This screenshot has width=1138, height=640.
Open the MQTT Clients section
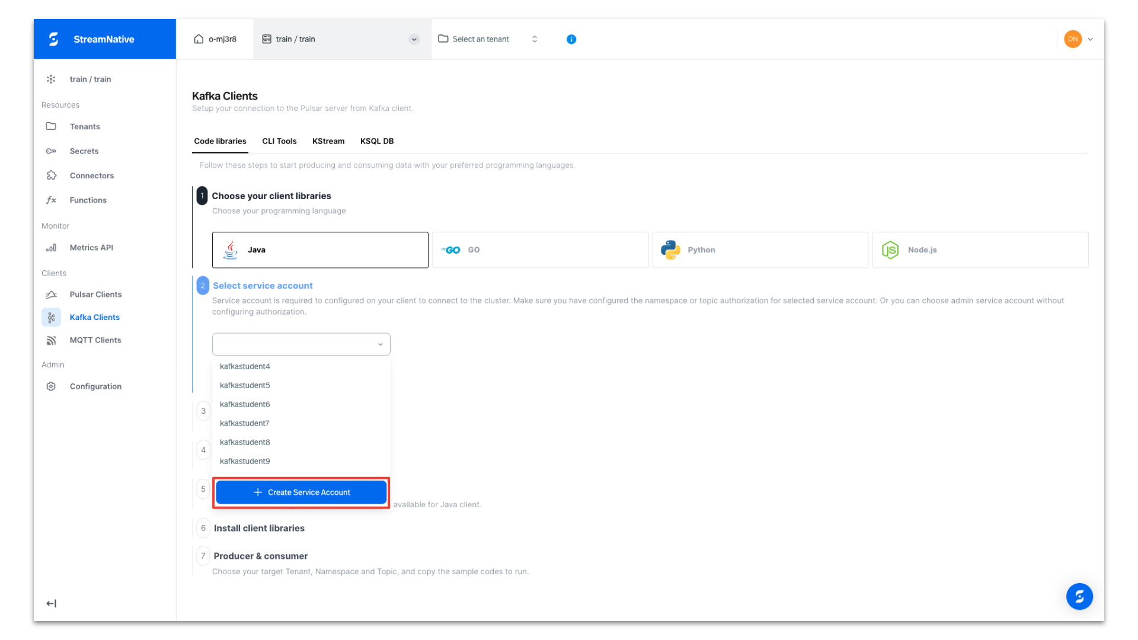[51, 340]
